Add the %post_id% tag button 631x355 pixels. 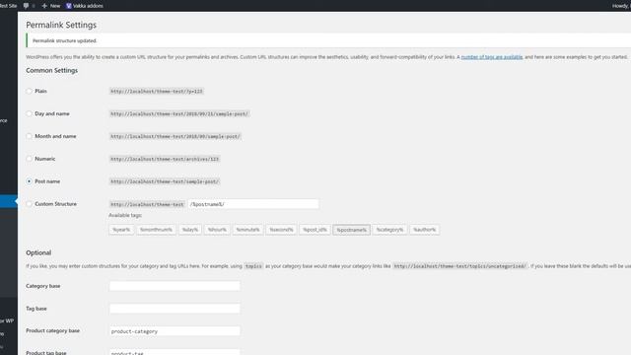point(315,230)
